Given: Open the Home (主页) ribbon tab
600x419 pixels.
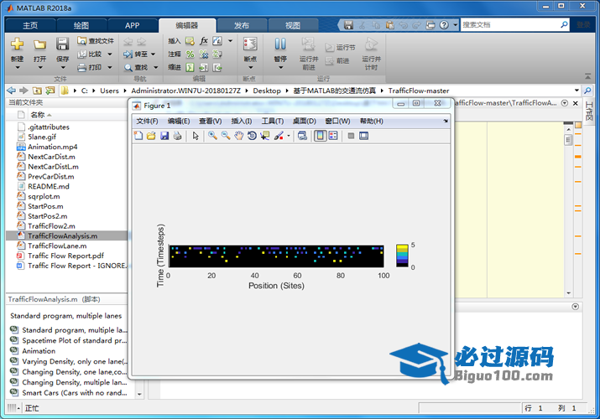Looking at the screenshot, I should 30,25.
